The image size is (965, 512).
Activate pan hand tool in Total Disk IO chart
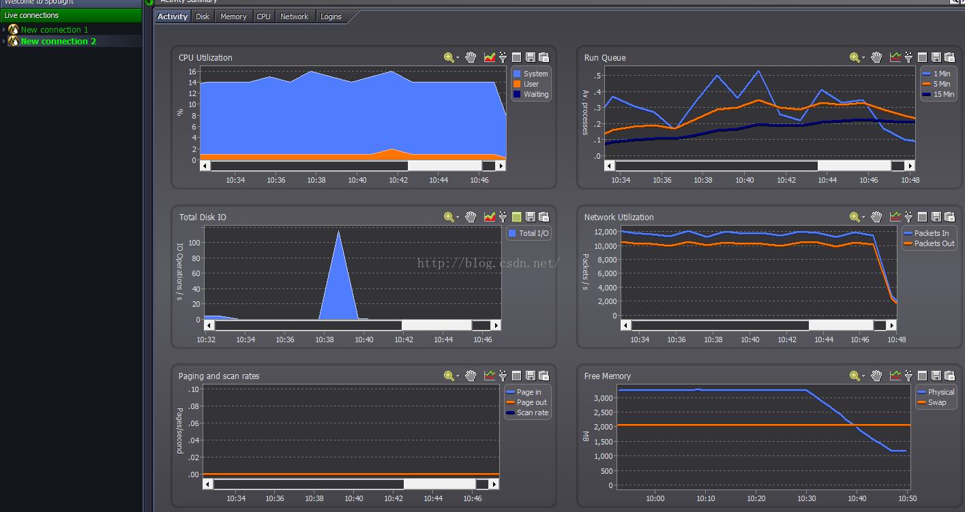pos(471,217)
